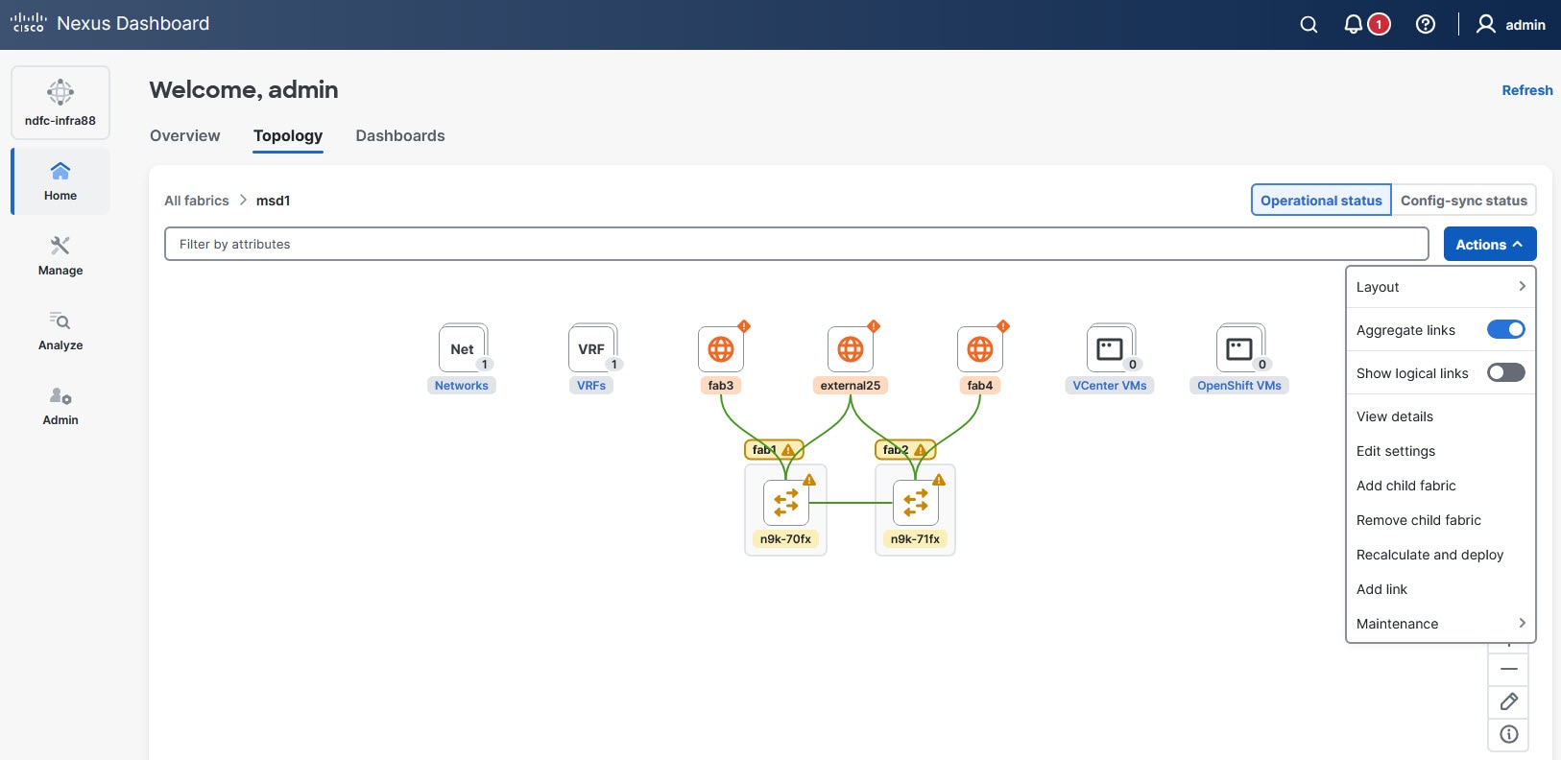Expand the Maintenance submenu
The height and width of the screenshot is (760, 1561).
coord(1441,624)
